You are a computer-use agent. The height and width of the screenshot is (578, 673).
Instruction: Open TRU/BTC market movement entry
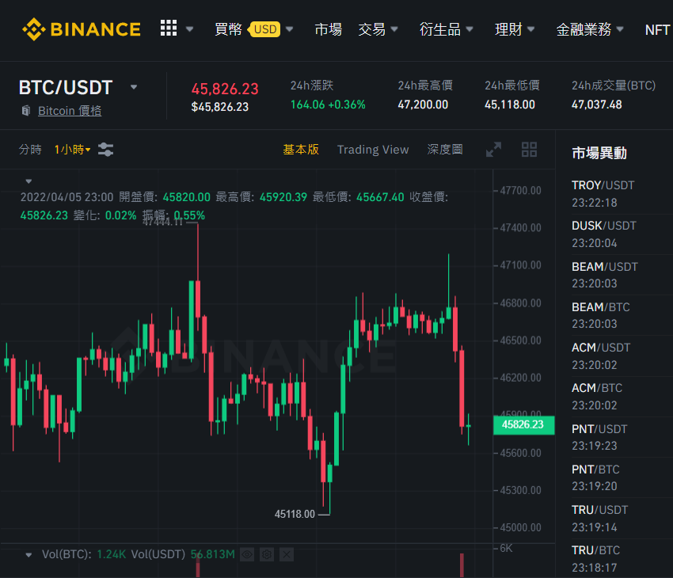[622, 558]
